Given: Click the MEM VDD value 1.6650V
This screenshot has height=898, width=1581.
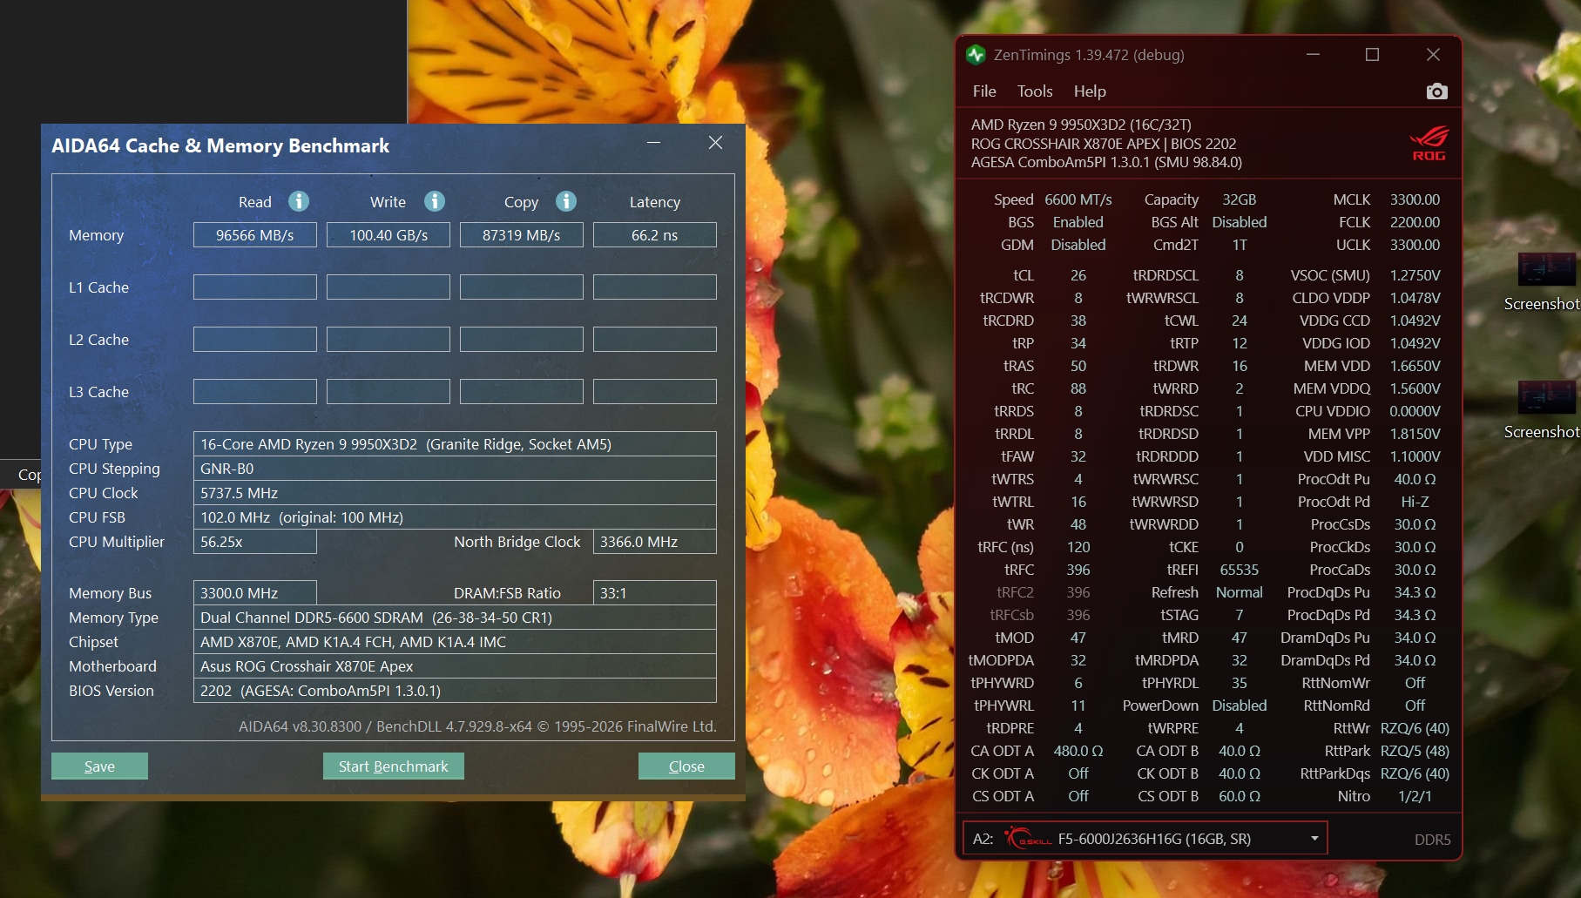Looking at the screenshot, I should (x=1415, y=366).
